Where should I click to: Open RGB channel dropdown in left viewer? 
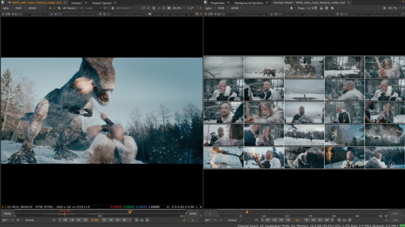20,8
